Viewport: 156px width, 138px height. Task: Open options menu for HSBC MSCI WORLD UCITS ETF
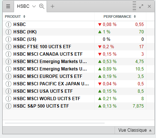click(9, 99)
